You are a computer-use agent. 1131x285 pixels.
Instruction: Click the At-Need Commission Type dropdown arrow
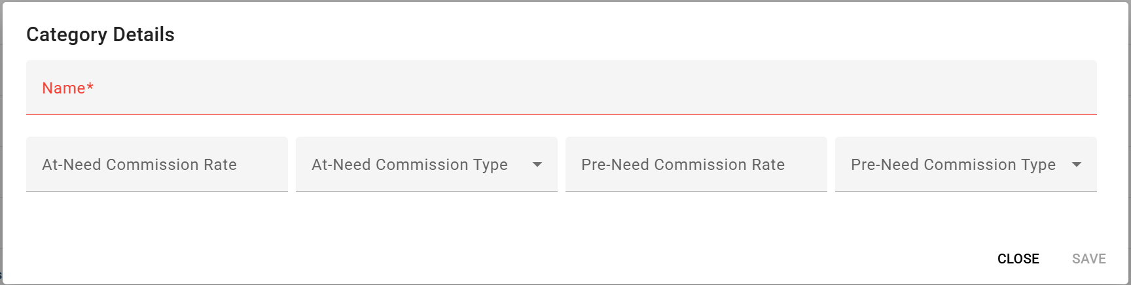tap(537, 165)
